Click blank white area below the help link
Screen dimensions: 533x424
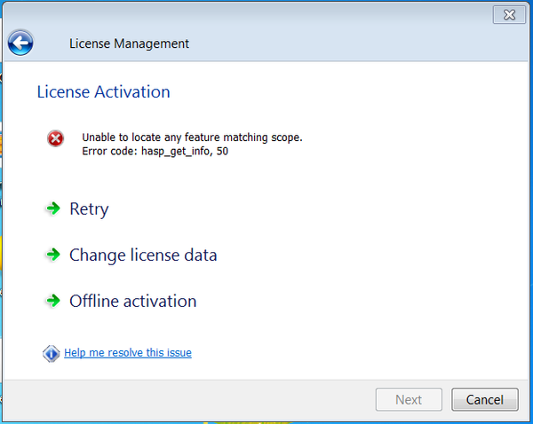266,373
